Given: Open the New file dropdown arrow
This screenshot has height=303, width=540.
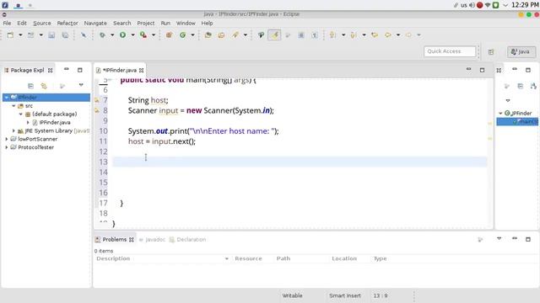Looking at the screenshot, I should pos(20,35).
